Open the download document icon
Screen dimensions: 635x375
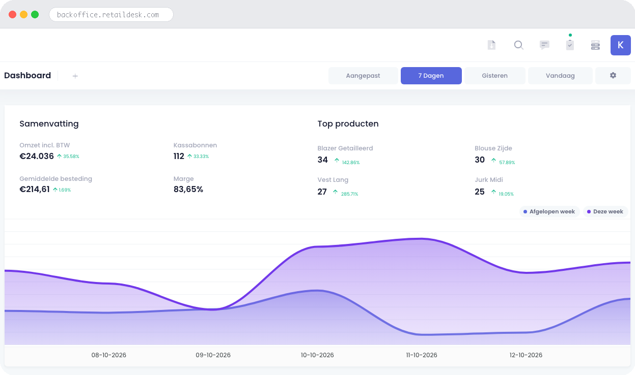tap(491, 45)
